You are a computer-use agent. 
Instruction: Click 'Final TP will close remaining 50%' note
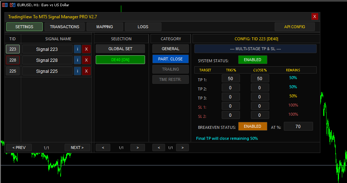[x=227, y=138]
